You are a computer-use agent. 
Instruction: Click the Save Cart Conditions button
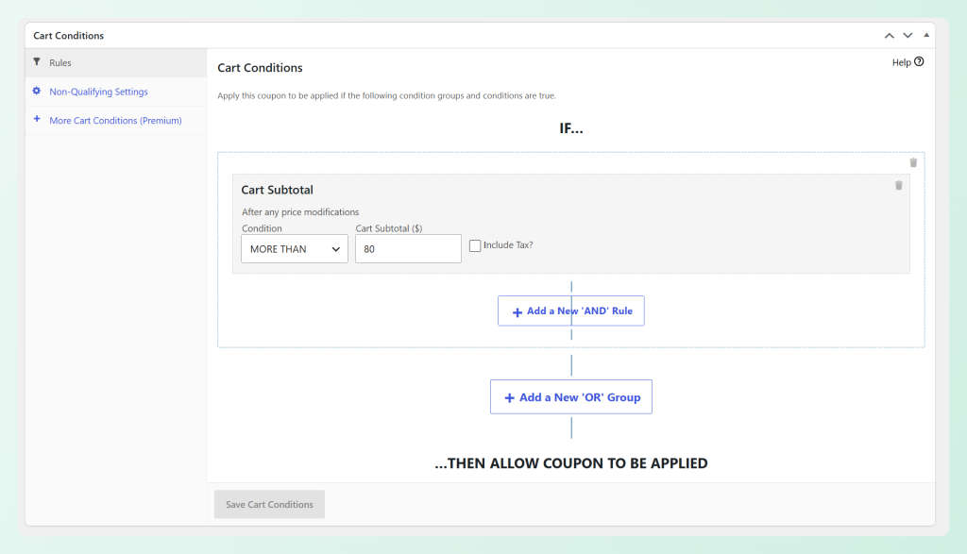click(269, 504)
